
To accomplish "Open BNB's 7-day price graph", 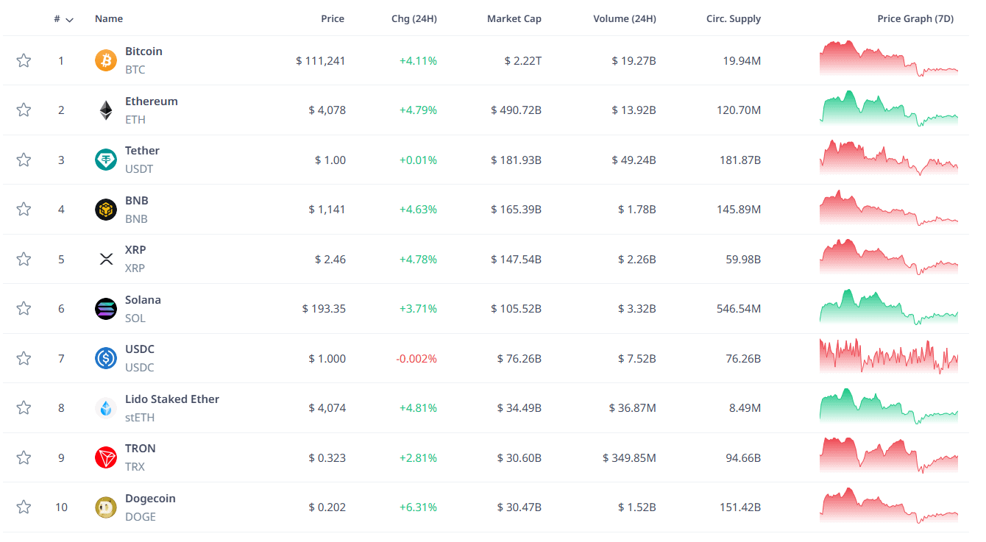I will click(889, 208).
